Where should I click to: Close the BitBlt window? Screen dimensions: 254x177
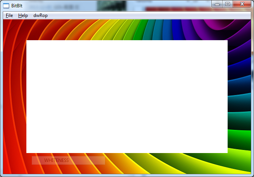242,4
